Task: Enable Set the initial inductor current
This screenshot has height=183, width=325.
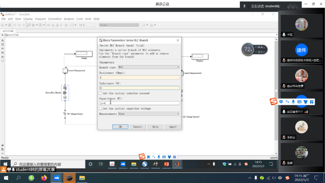Action: [101, 94]
